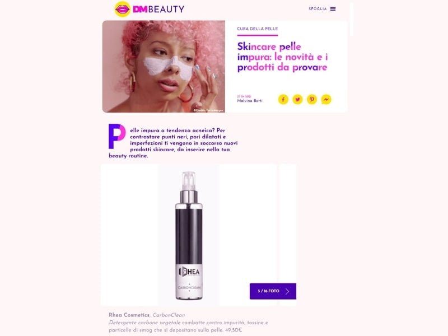This screenshot has height=336, width=448.
Task: Open the hamburger menu icon
Action: 333,9
